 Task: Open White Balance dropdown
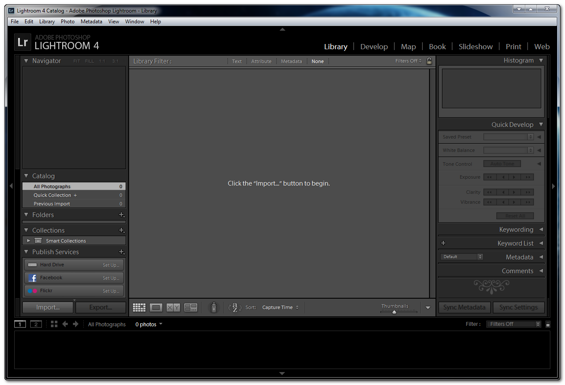pyautogui.click(x=509, y=150)
